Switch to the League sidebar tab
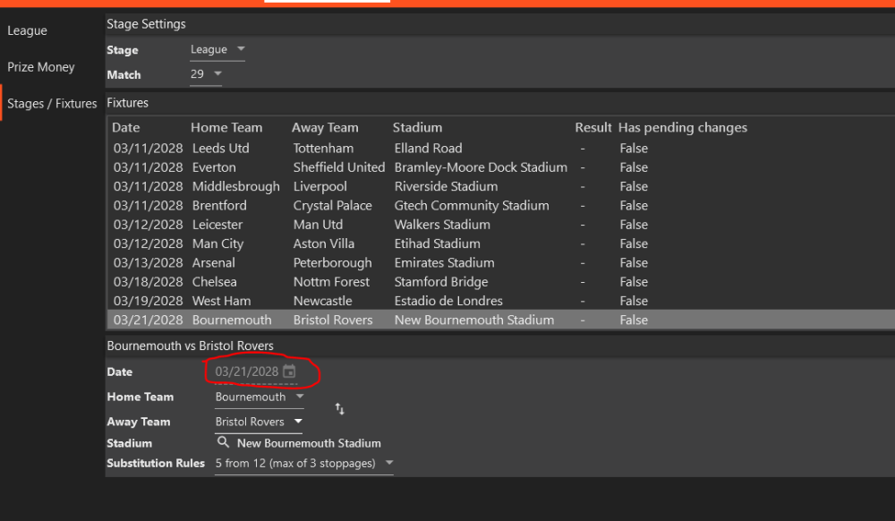Screen dimensions: 895x521 [28, 30]
